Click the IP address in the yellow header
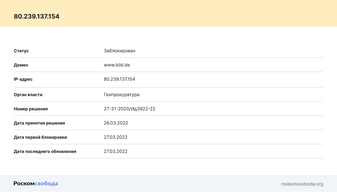 37,16
